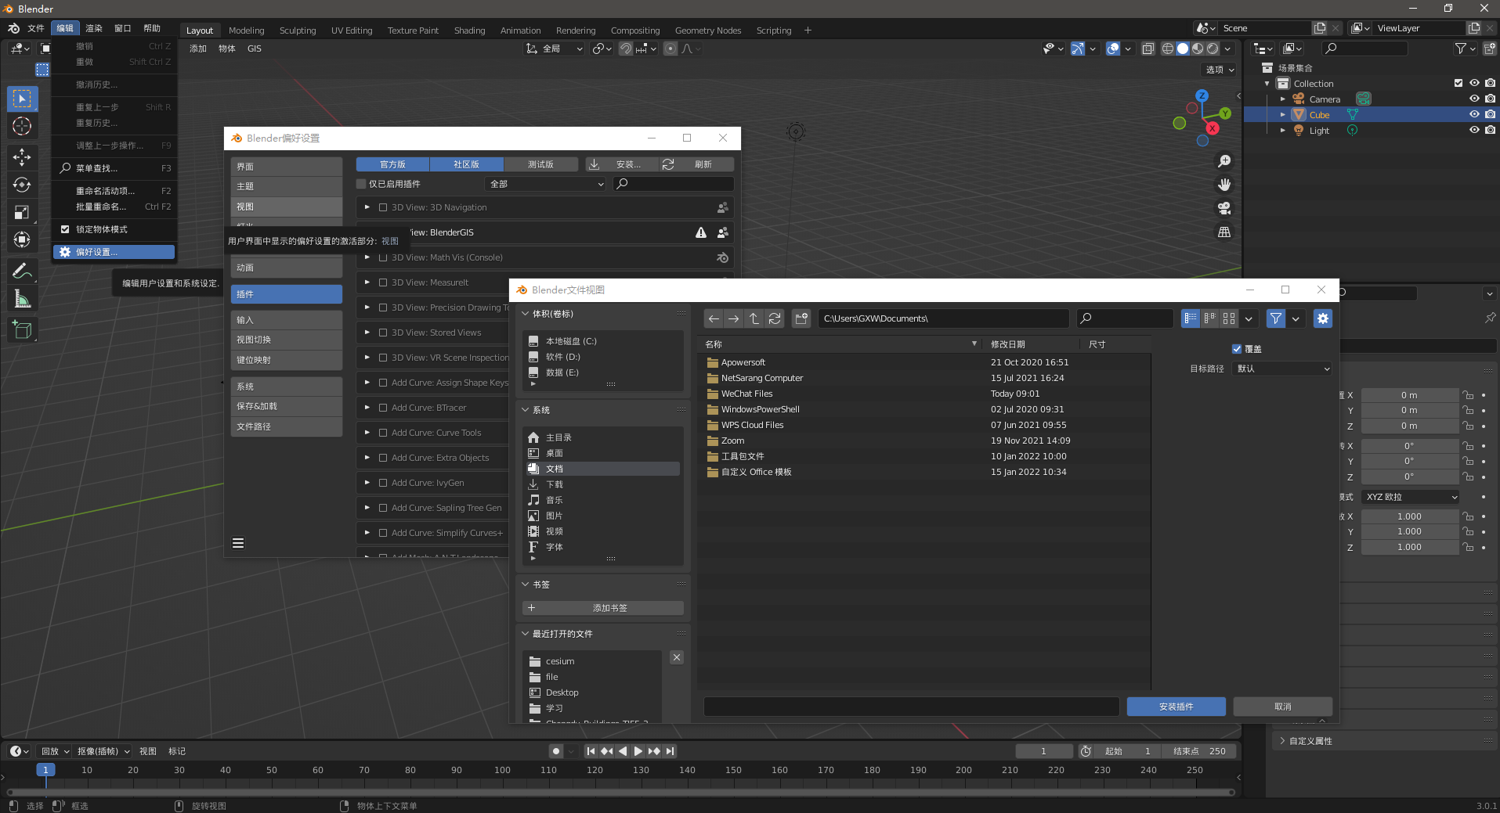This screenshot has width=1500, height=813.
Task: Hide the Light in viewport outliner
Action: (x=1474, y=130)
